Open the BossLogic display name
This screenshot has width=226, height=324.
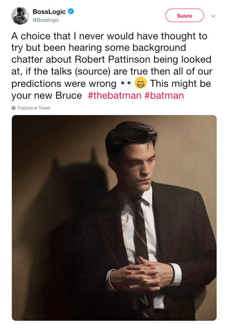[49, 11]
